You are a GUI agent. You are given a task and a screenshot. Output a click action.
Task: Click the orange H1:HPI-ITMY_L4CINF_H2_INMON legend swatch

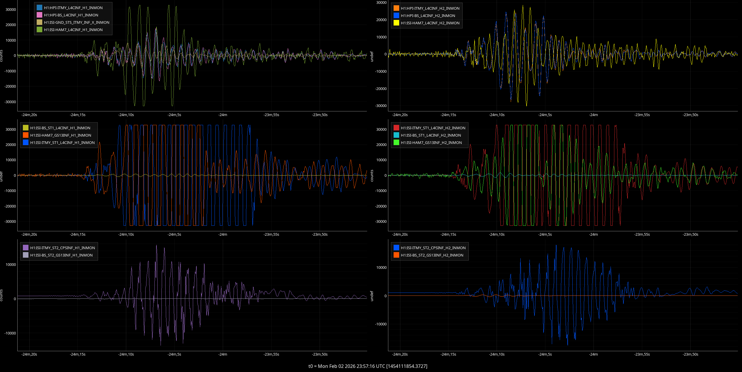click(x=396, y=9)
